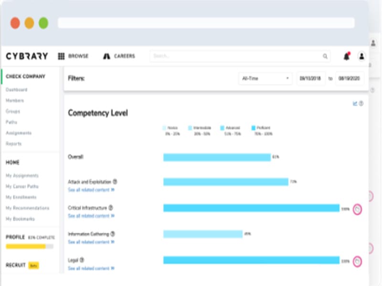Image resolution: width=382 pixels, height=286 pixels.
Task: Select Members in the sidebar
Action: [x=15, y=101]
